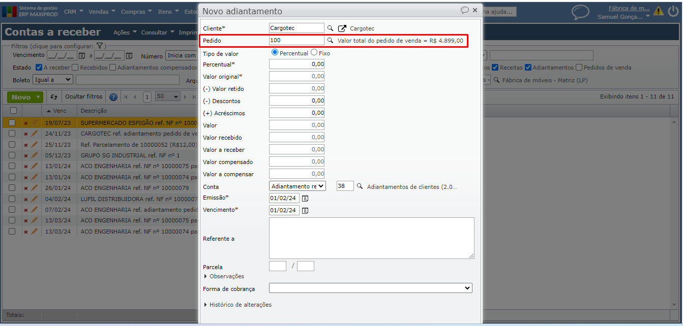Viewport: 683px width, 326px height.
Task: Open the Boleto Igual a dropdown
Action: 53,80
